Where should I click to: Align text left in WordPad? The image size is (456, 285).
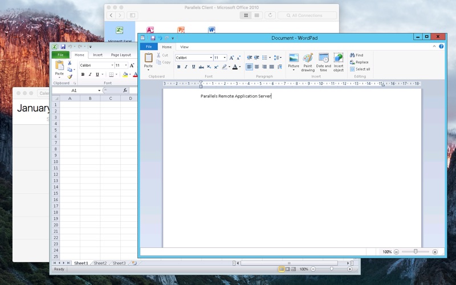tap(249, 67)
